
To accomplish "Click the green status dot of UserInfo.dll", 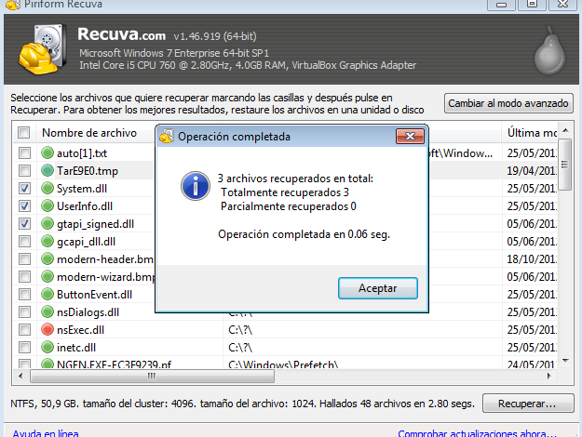I will [47, 205].
